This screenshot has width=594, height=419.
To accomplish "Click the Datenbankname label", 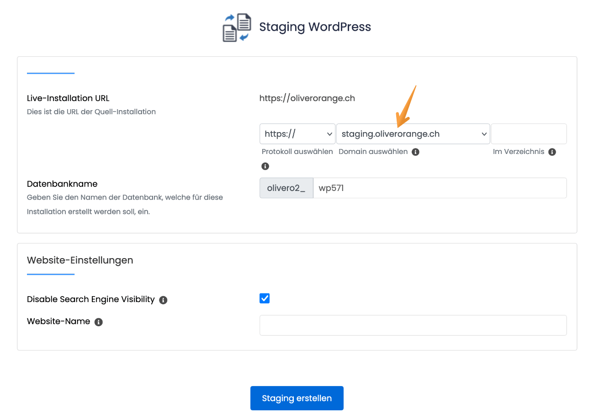I will point(62,184).
